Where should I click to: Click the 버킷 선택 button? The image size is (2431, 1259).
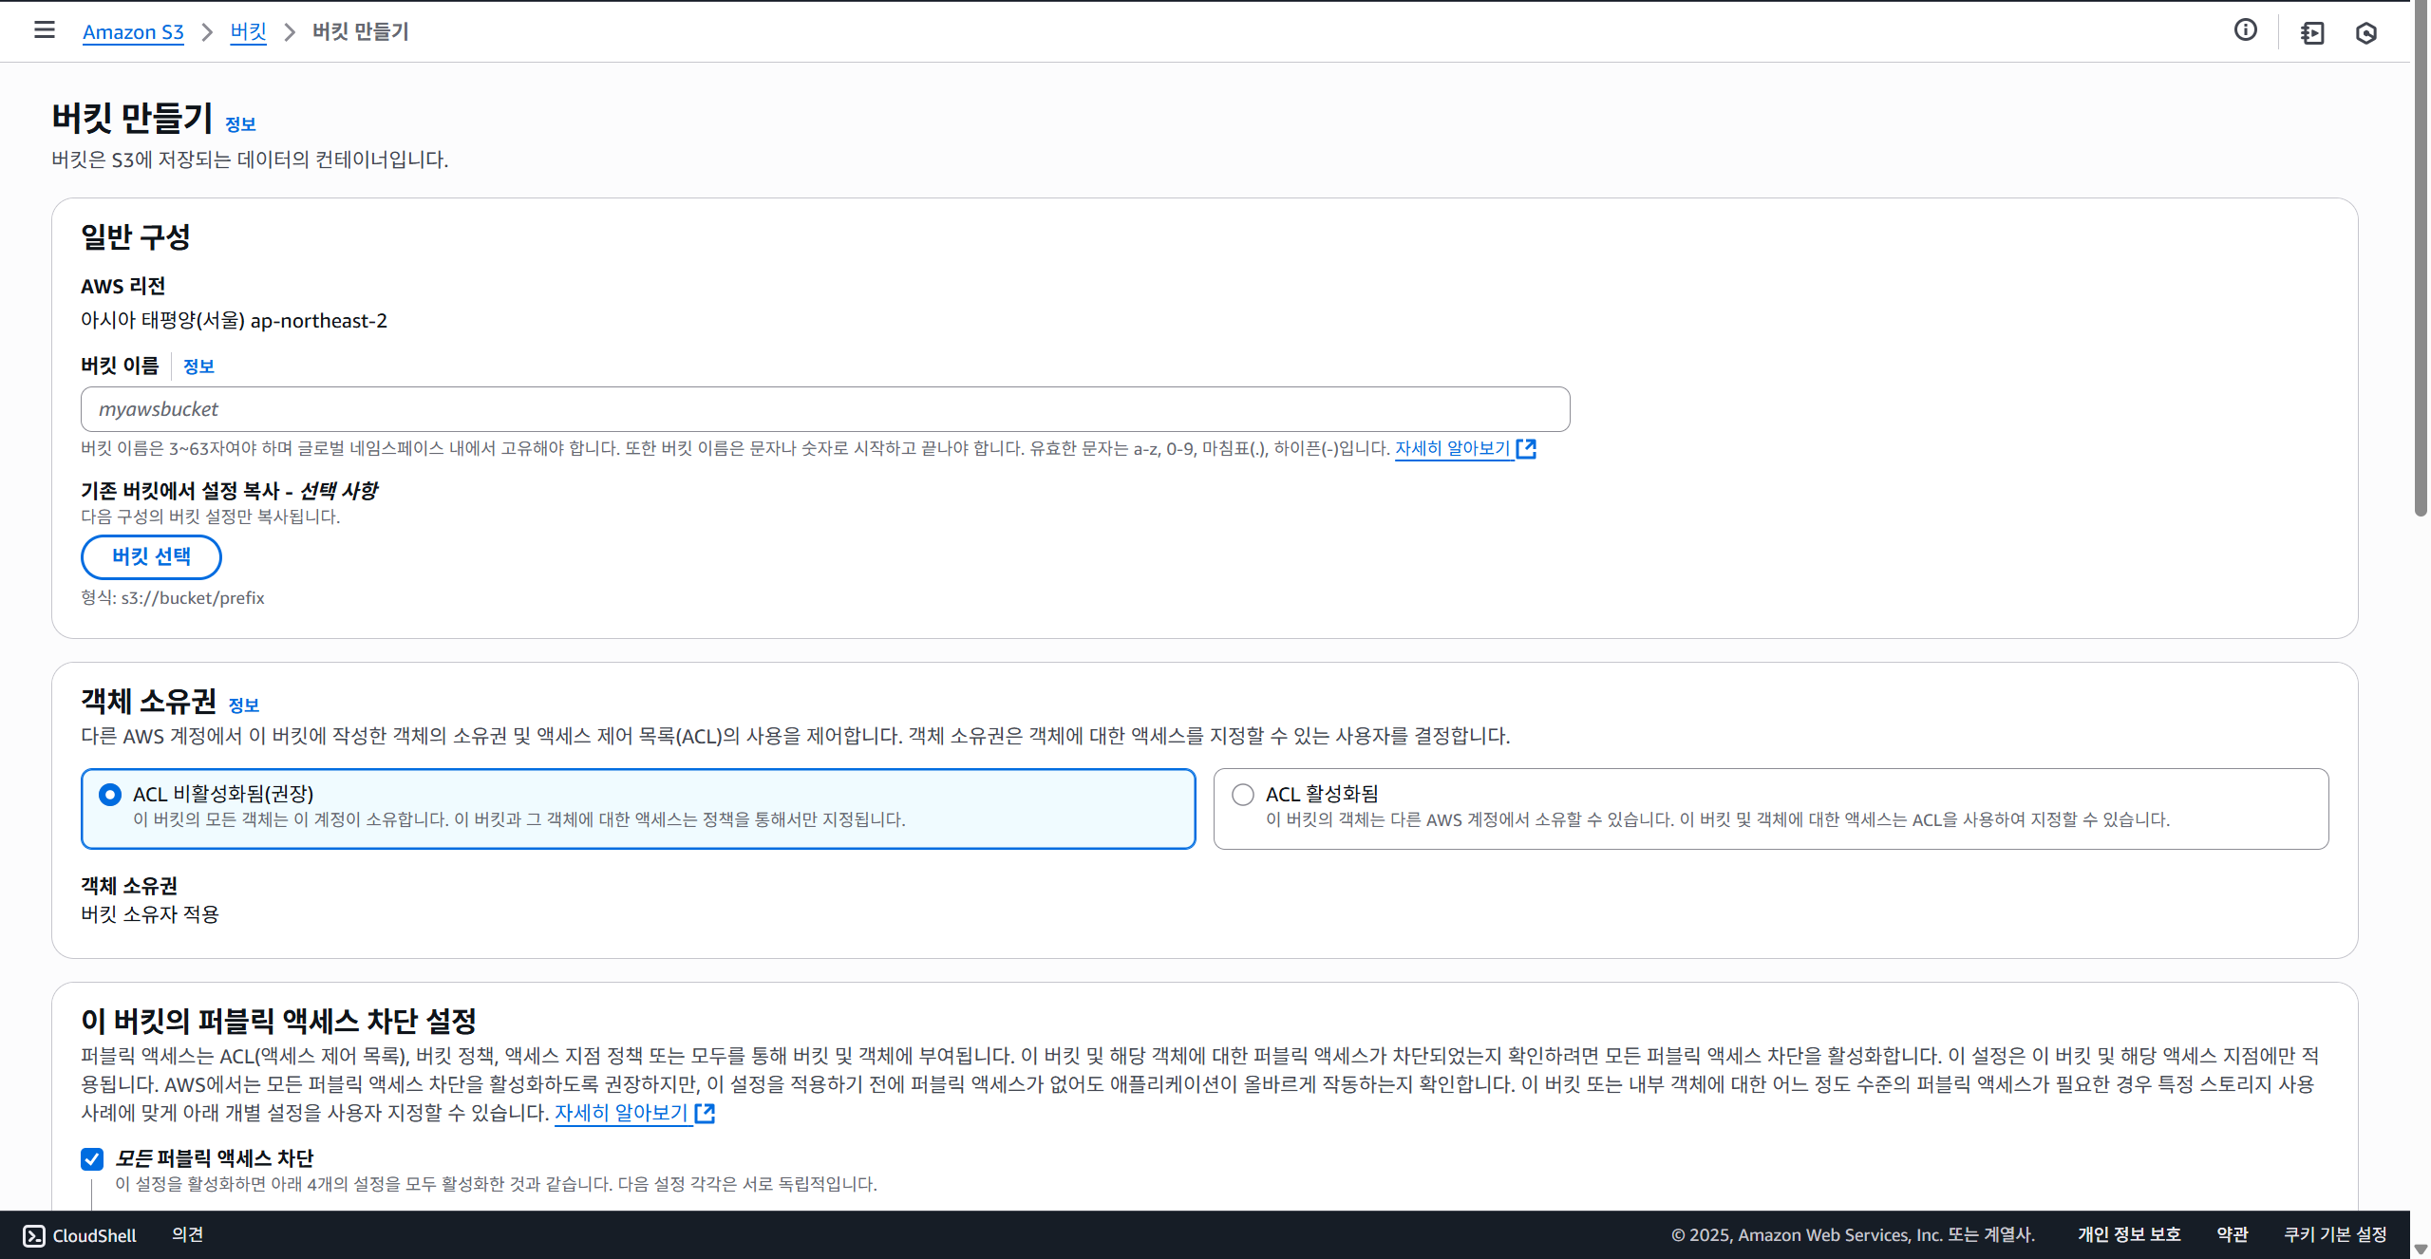(x=151, y=556)
